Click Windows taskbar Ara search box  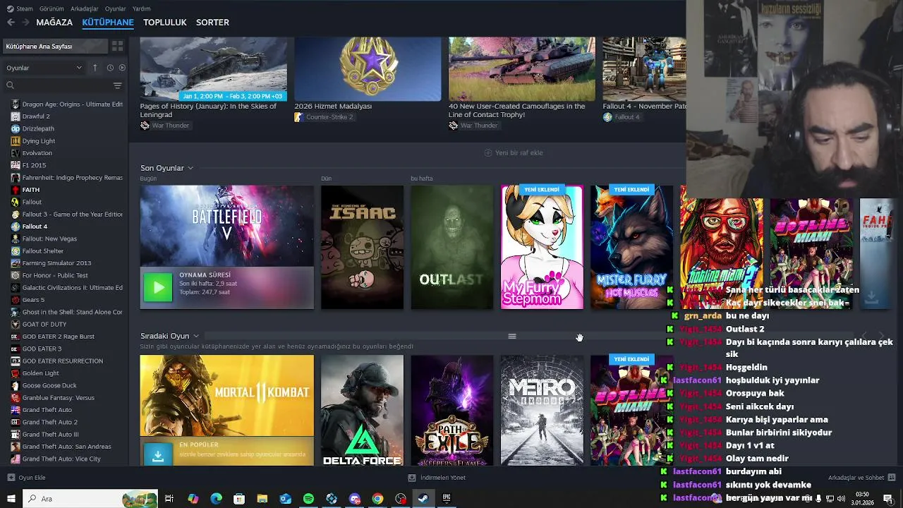(x=90, y=499)
